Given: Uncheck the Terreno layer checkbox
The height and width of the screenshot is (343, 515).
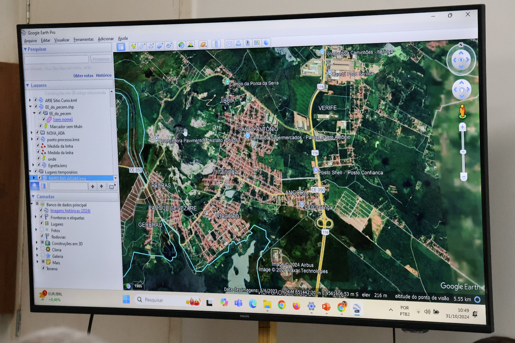Looking at the screenshot, I should tap(43, 268).
